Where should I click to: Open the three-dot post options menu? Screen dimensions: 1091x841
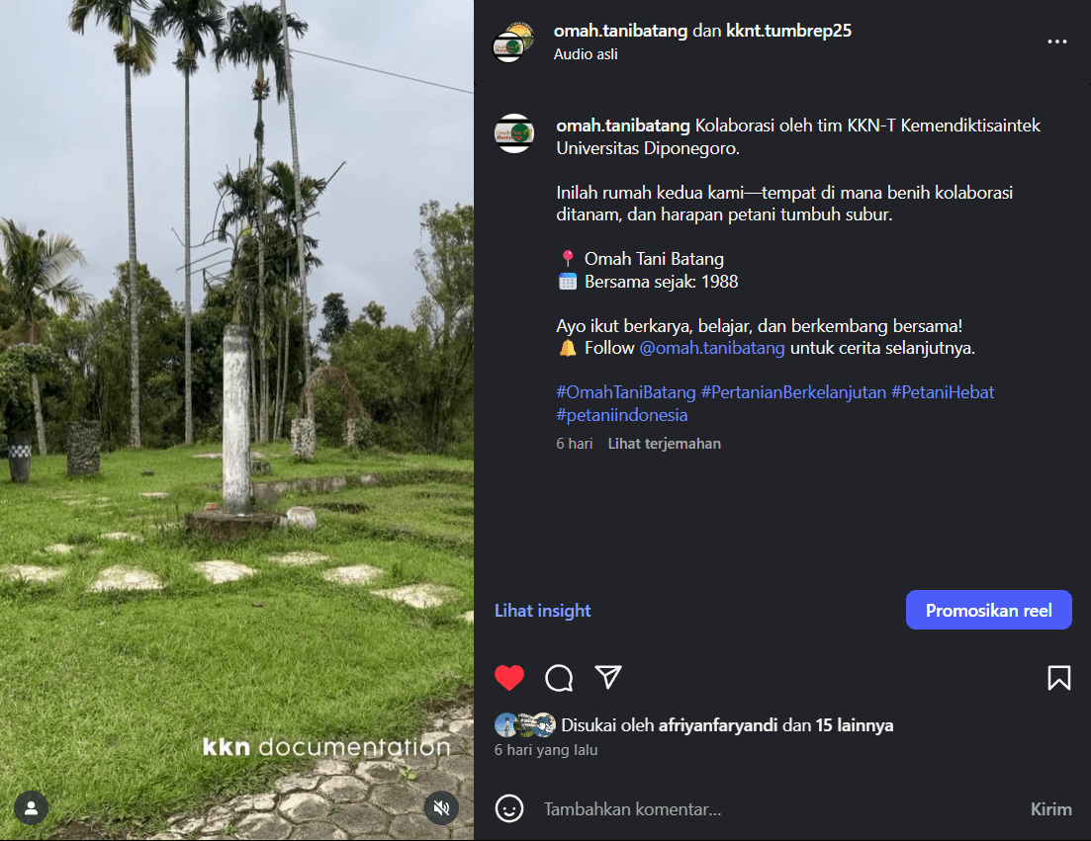point(1057,42)
